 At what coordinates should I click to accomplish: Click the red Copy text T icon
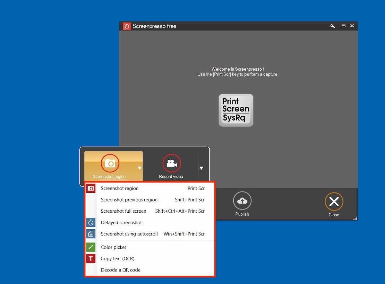(x=91, y=259)
